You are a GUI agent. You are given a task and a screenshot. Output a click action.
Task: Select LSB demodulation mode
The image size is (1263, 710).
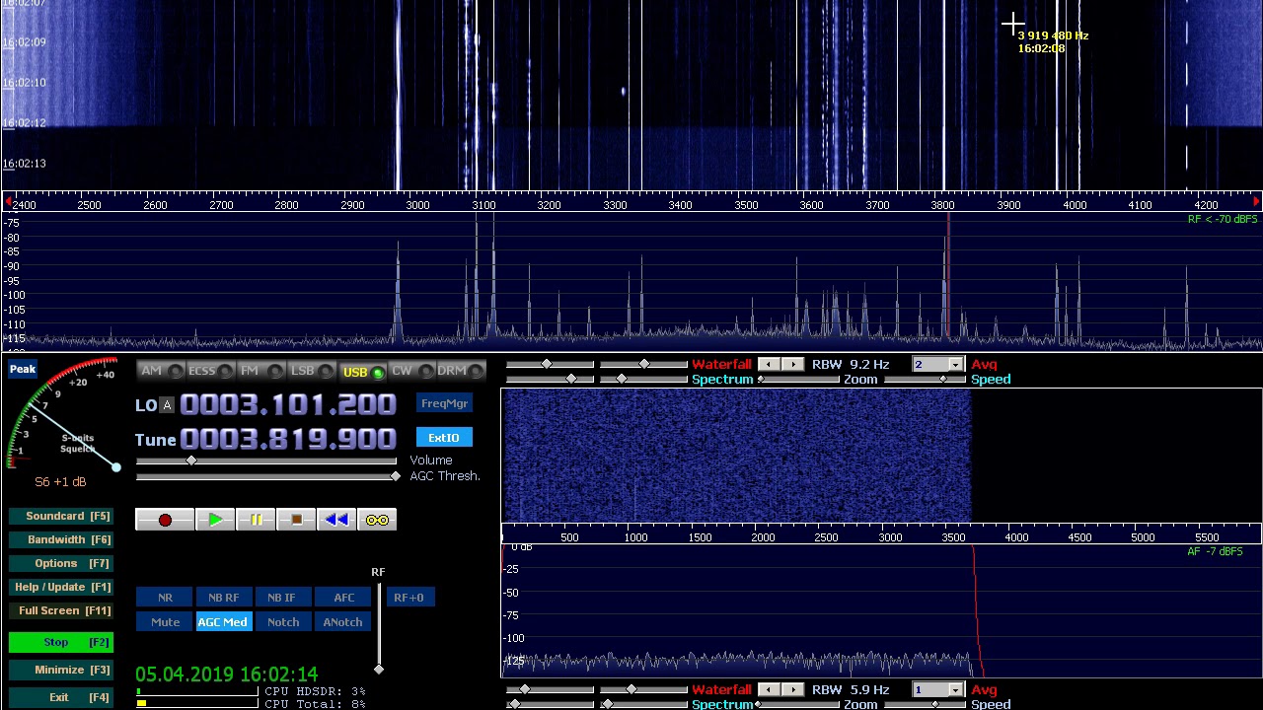coord(311,371)
